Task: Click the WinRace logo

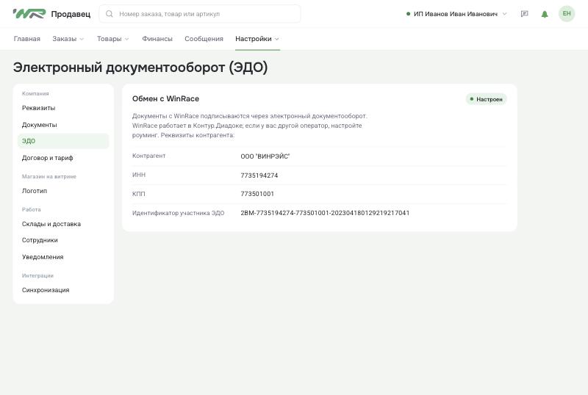Action: point(29,14)
